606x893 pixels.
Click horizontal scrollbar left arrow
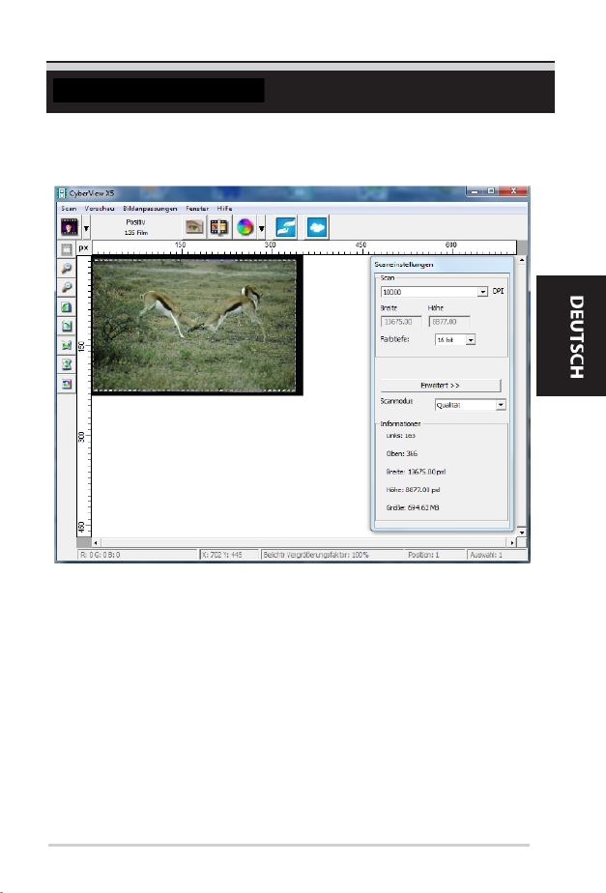[96, 543]
